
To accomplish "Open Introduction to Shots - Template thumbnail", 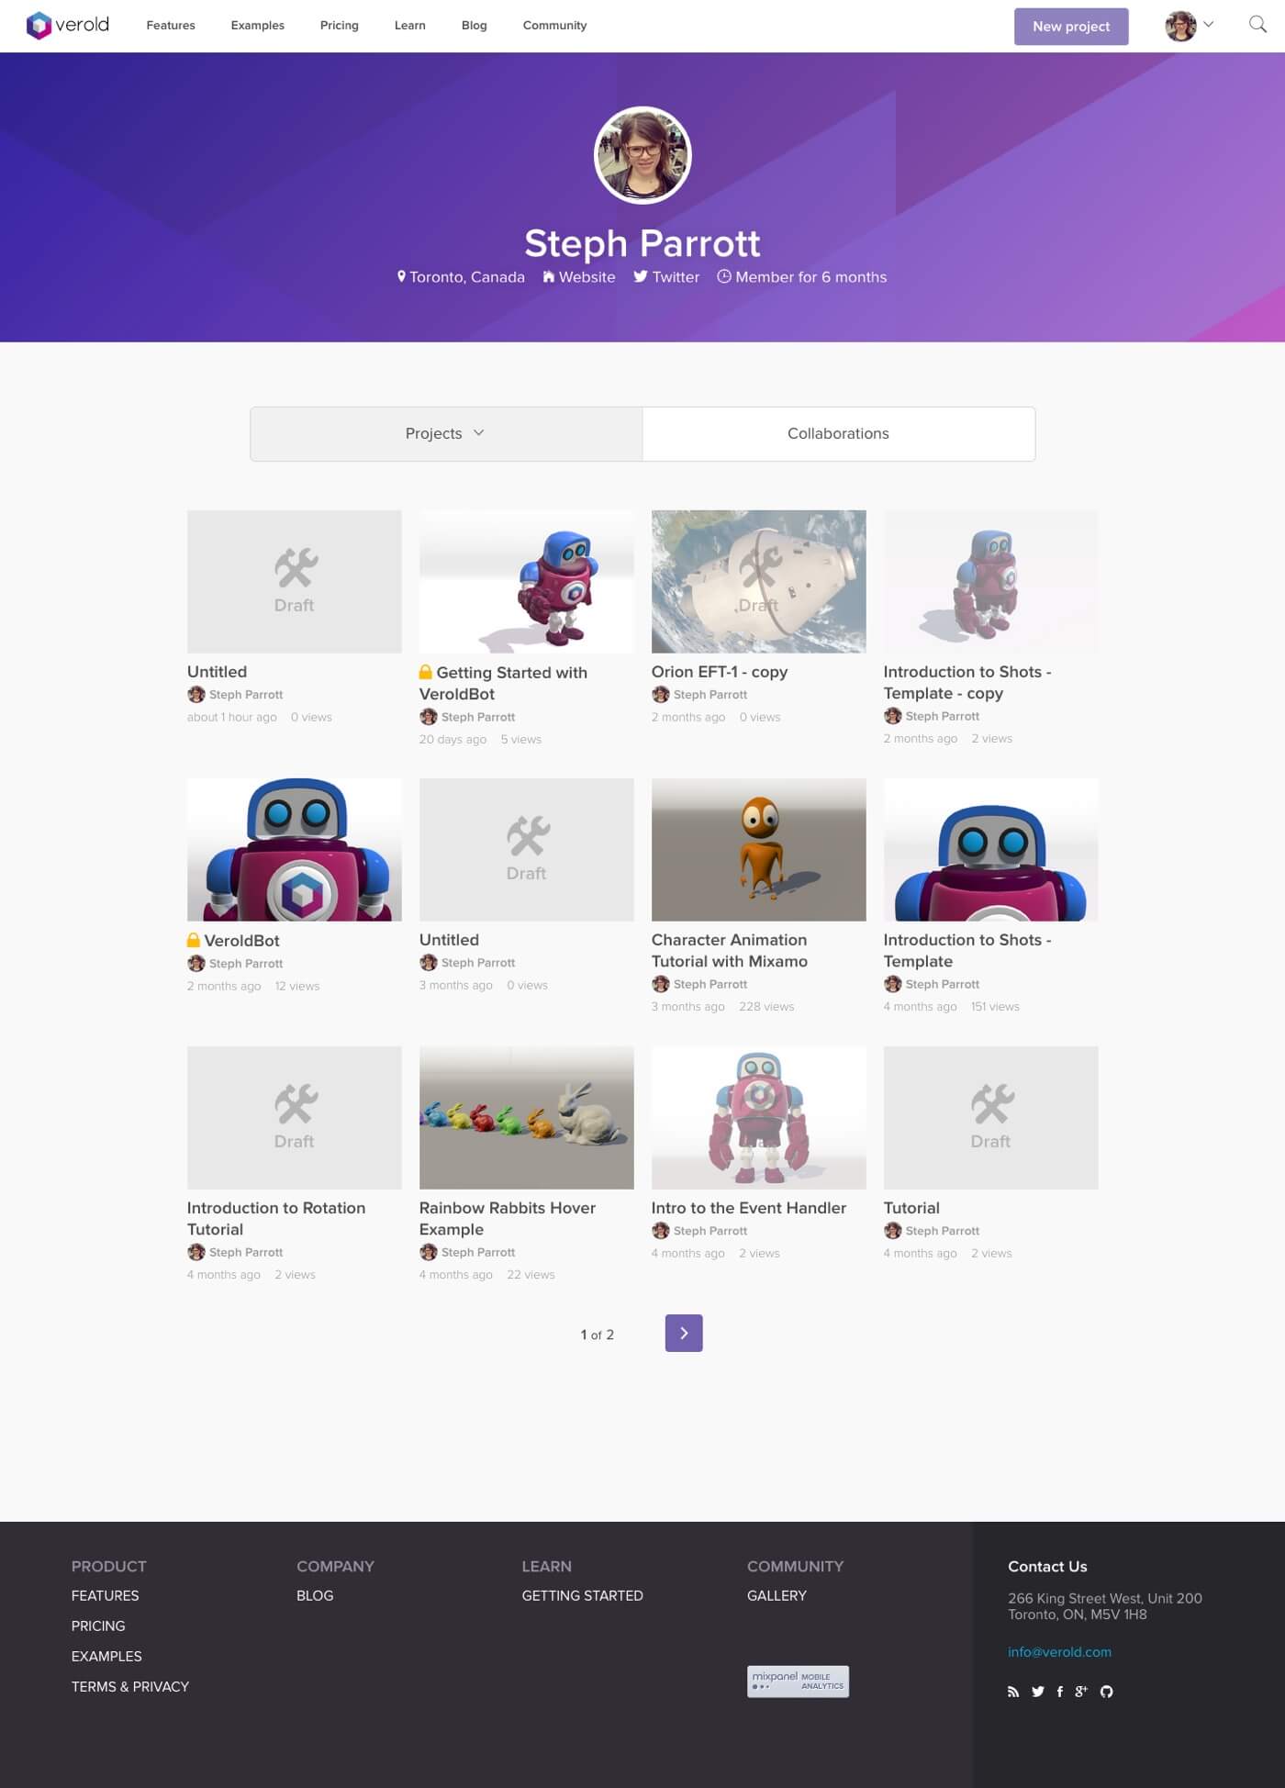I will click(x=991, y=850).
